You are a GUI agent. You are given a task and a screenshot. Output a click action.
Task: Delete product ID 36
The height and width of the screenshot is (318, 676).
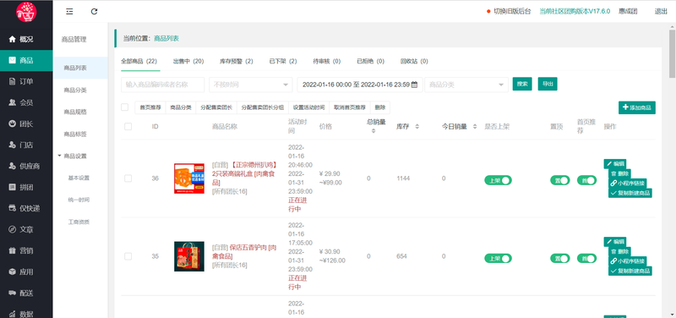619,173
